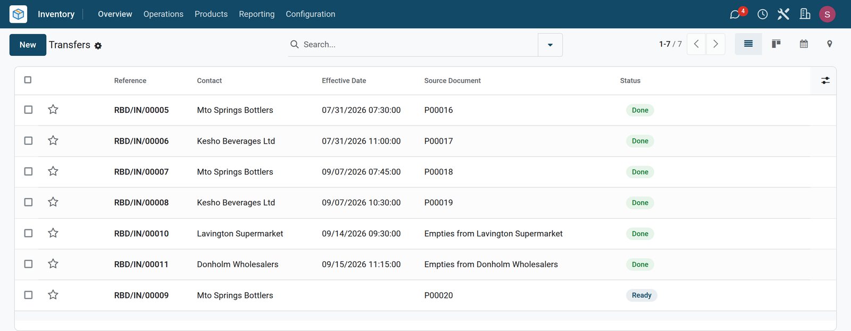Open the Reporting menu
Viewport: 851px width, 331px height.
click(x=257, y=14)
